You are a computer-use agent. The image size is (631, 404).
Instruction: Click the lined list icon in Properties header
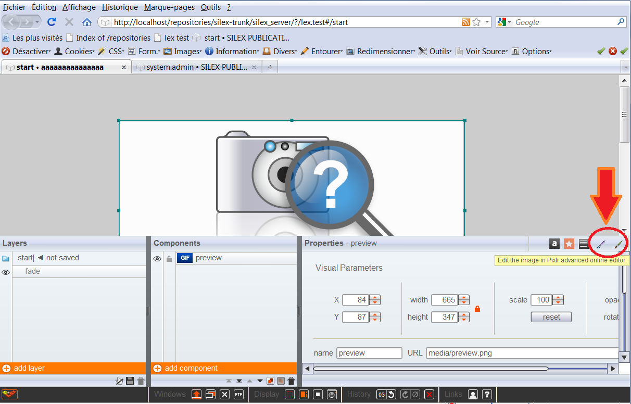pos(584,244)
